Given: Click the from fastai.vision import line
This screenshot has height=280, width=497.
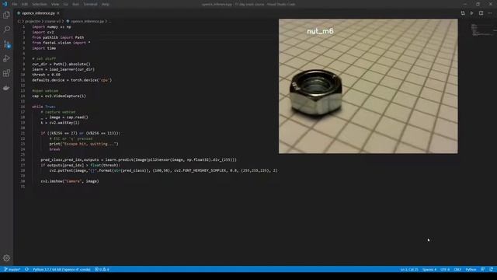Looking at the screenshot, I should click(61, 43).
